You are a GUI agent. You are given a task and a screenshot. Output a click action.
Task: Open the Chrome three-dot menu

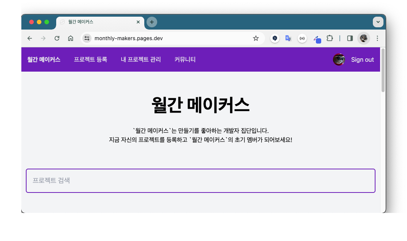click(x=377, y=38)
